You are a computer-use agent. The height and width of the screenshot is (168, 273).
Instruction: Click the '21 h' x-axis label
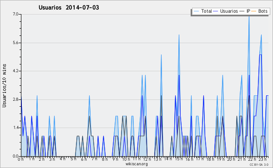(x=242, y=159)
